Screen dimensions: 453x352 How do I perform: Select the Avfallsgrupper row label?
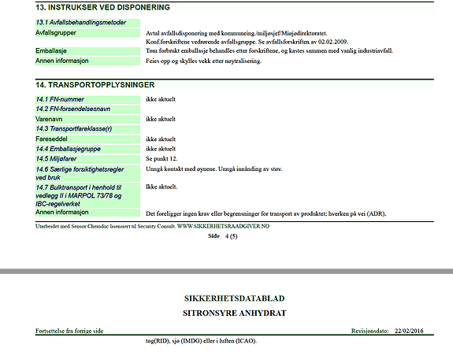tap(56, 33)
